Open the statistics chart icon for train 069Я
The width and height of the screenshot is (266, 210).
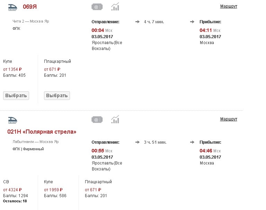click(115, 7)
